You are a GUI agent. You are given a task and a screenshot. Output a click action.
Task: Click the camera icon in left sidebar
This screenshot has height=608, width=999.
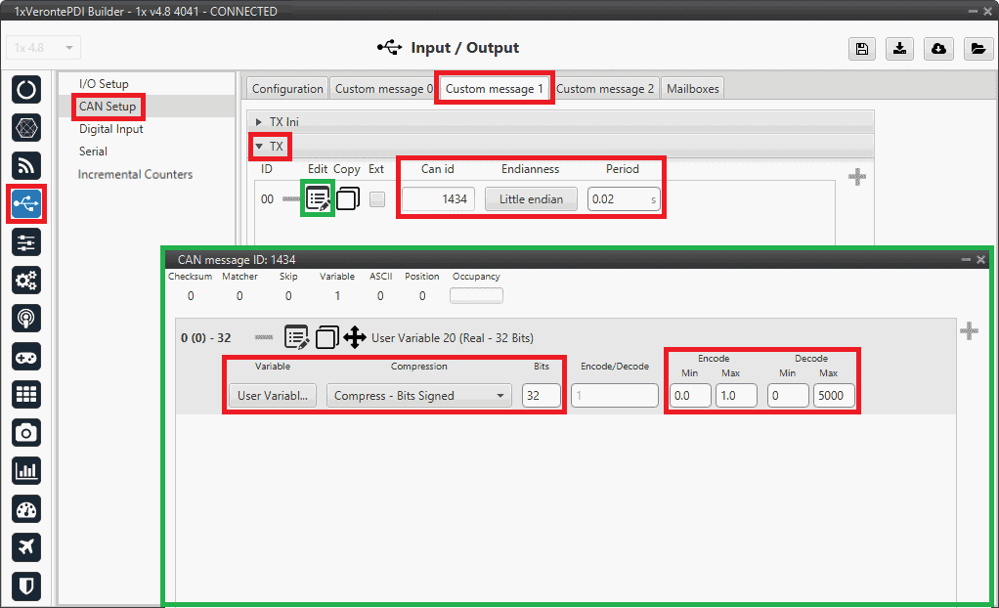[x=27, y=432]
